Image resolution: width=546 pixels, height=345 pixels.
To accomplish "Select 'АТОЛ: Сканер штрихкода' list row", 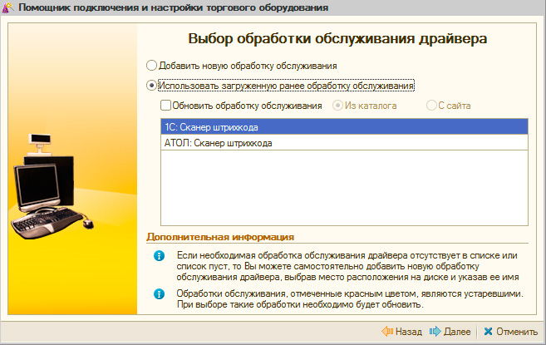I will [x=344, y=143].
